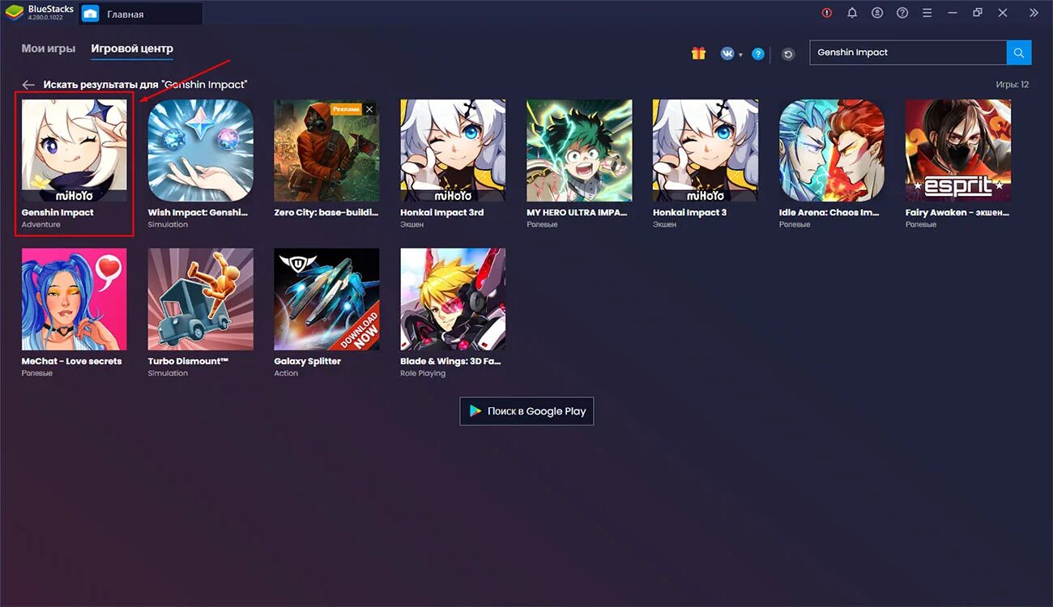Focus the Genshin Impact search field

908,53
